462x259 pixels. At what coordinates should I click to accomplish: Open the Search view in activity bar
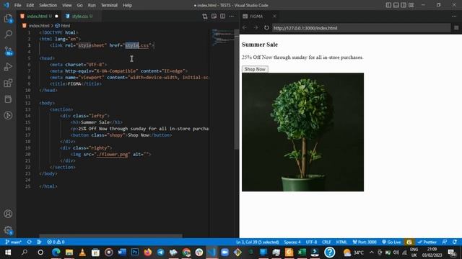pyautogui.click(x=8, y=35)
